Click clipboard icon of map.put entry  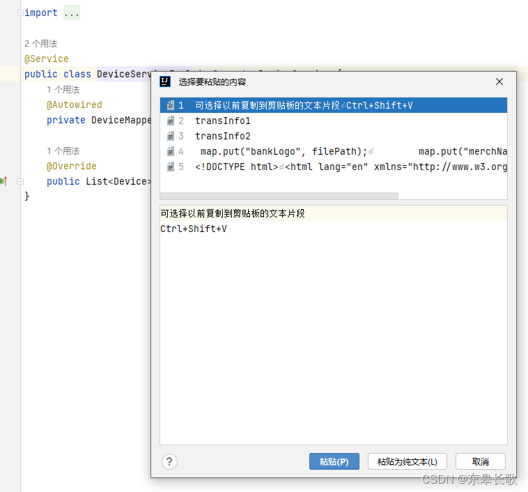click(171, 152)
